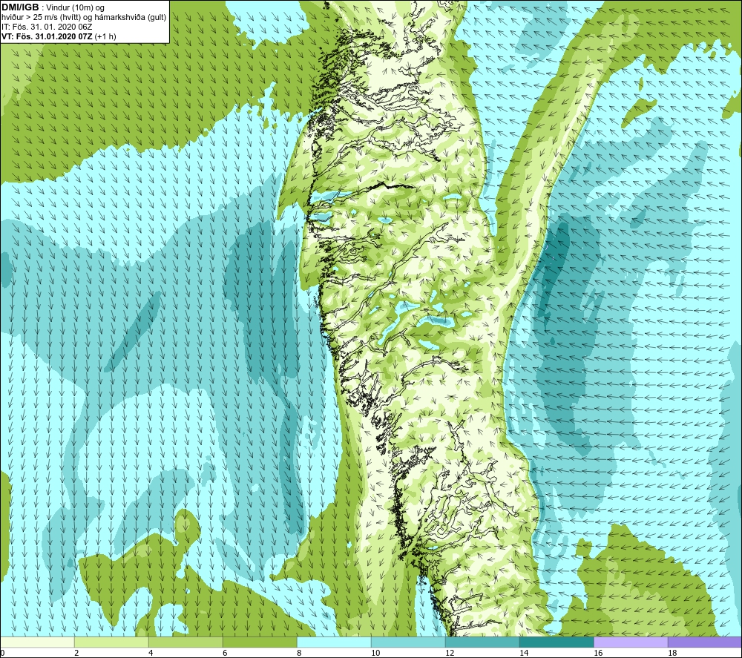Click the 16–18 m/s lavender legend swatch
742x658 pixels.
click(631, 642)
